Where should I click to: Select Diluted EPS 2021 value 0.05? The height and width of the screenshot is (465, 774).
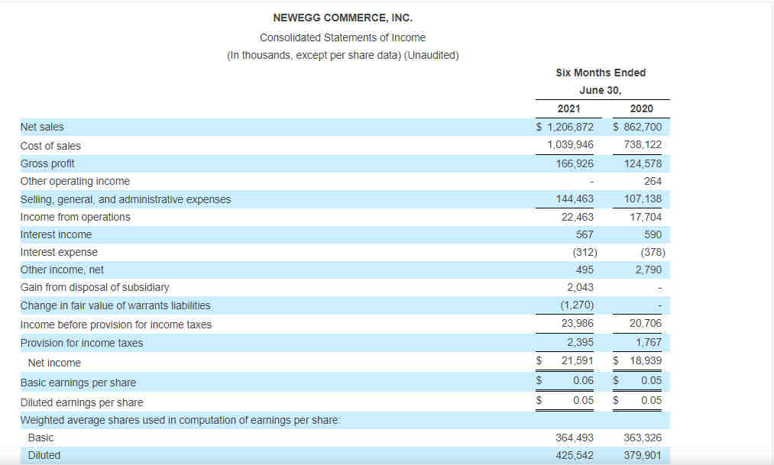584,400
